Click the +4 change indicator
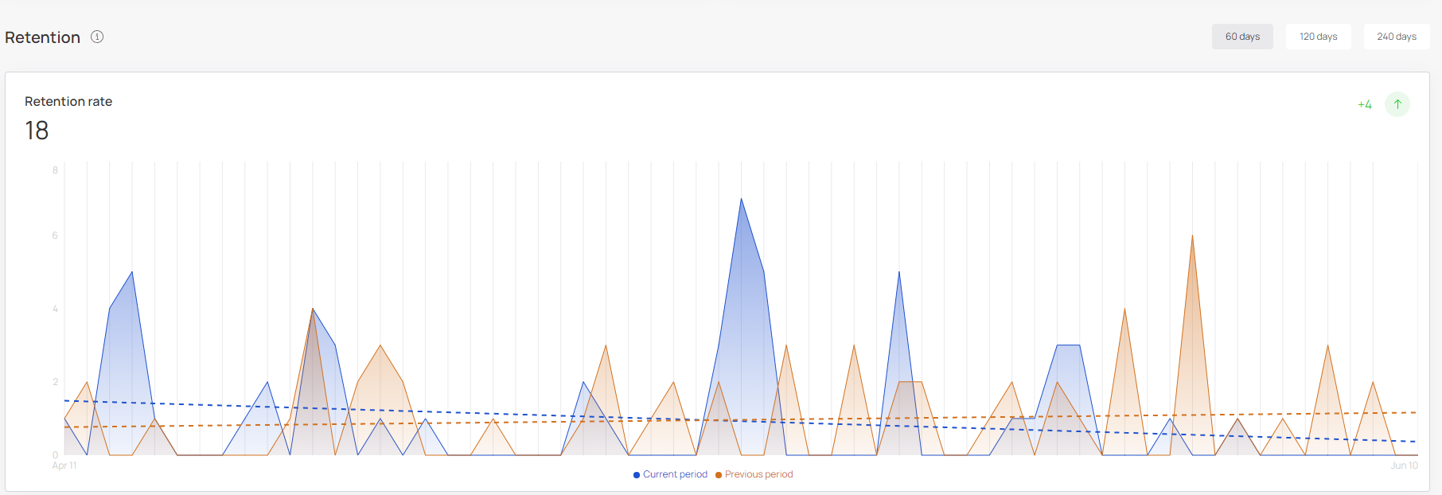 tap(1365, 105)
